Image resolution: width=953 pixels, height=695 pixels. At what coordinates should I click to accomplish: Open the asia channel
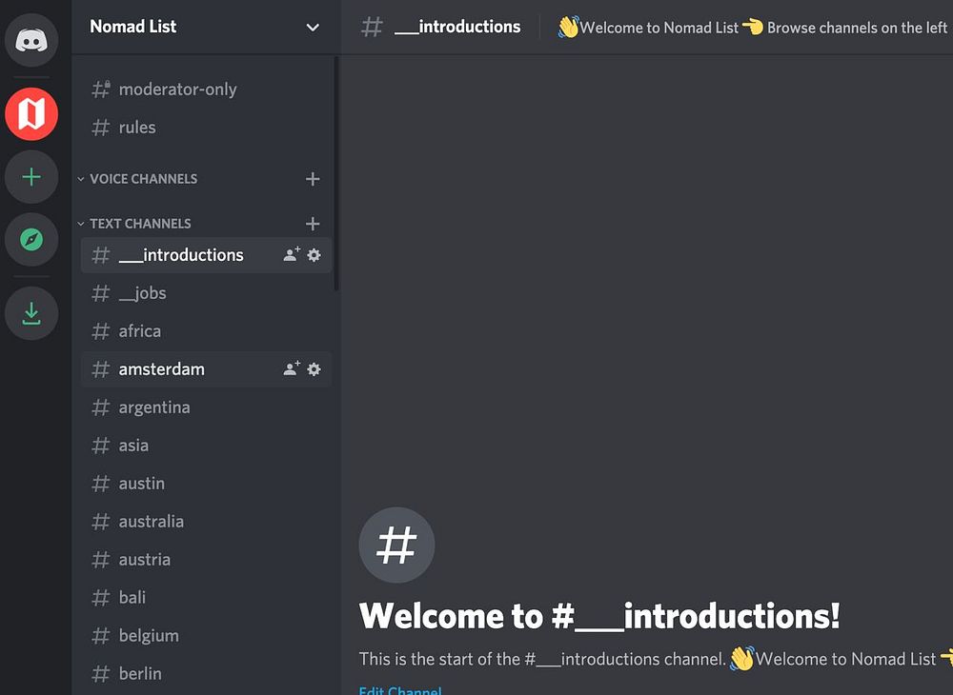tap(206, 446)
